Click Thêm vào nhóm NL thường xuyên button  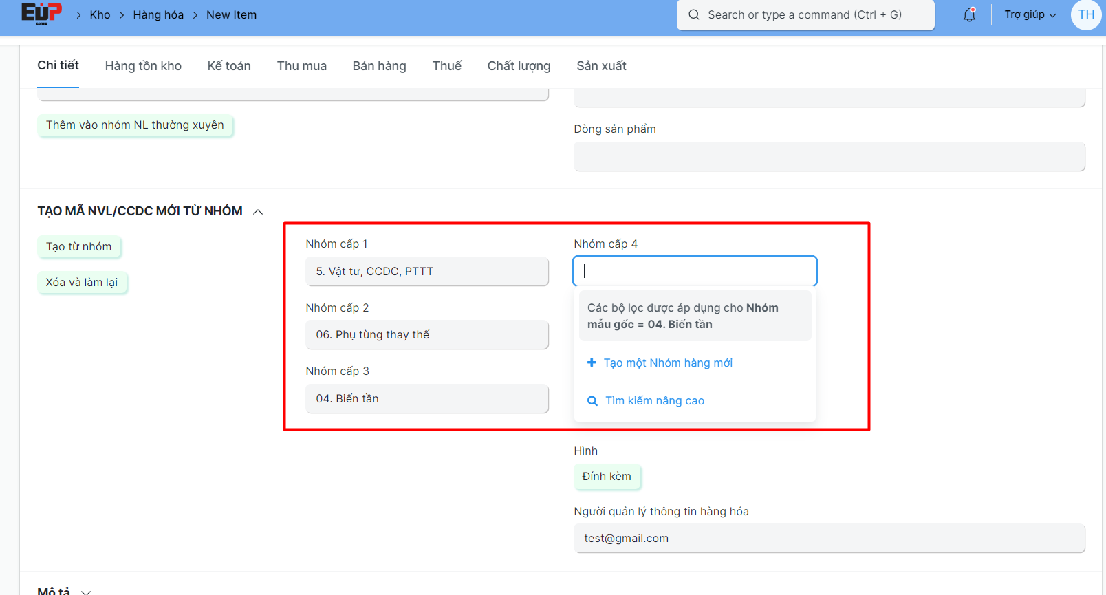click(x=135, y=125)
